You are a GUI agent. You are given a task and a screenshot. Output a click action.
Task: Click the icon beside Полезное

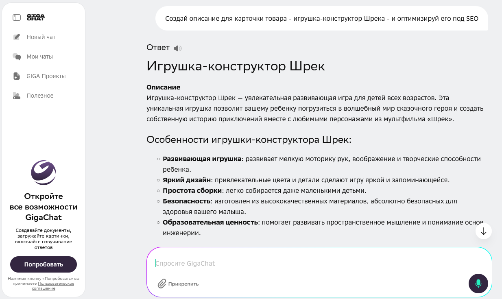click(17, 96)
